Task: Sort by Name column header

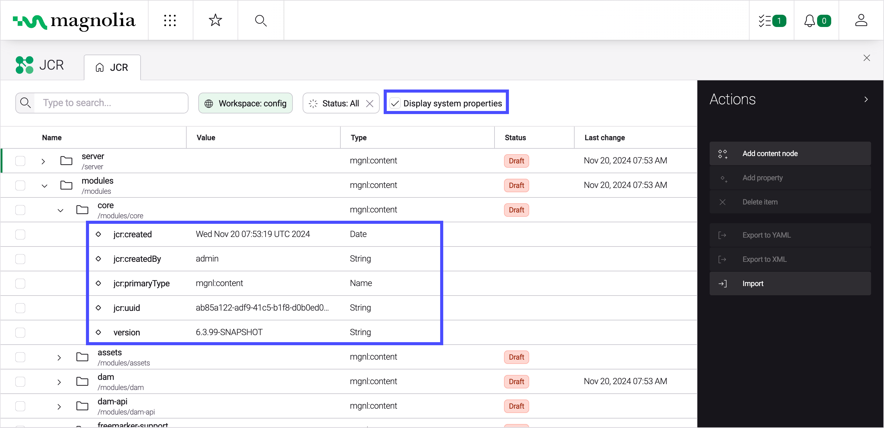Action: [x=52, y=137]
